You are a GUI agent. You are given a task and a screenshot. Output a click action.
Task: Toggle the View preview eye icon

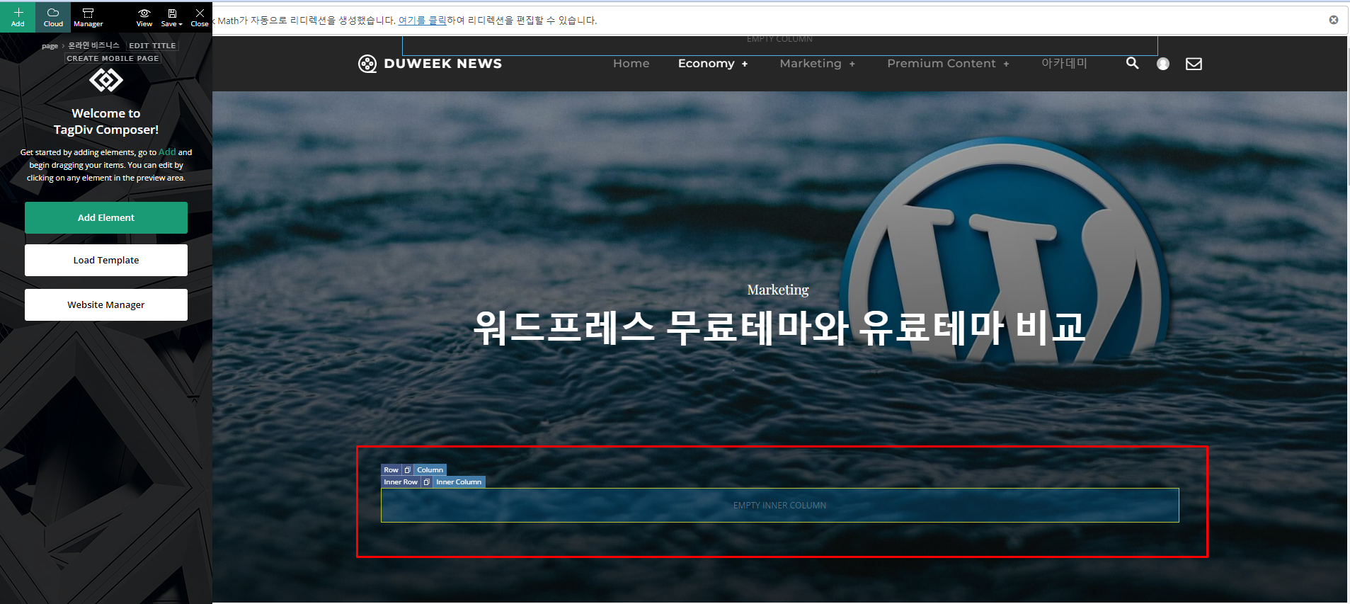pyautogui.click(x=144, y=17)
